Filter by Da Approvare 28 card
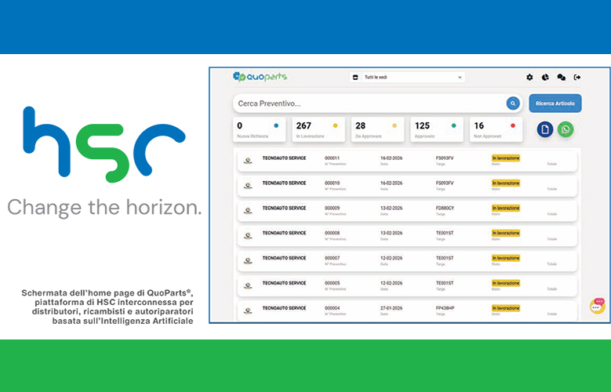Screen dimensions: 611x392 pos(377,130)
